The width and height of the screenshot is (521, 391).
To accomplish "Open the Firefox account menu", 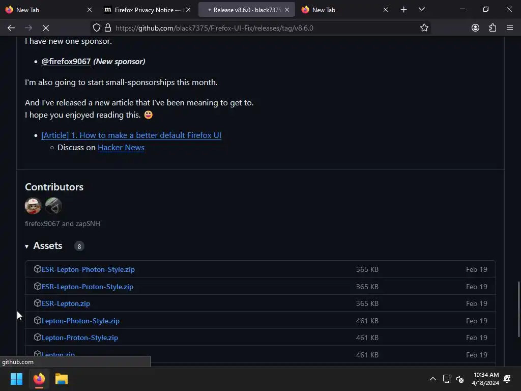I will click(x=475, y=27).
